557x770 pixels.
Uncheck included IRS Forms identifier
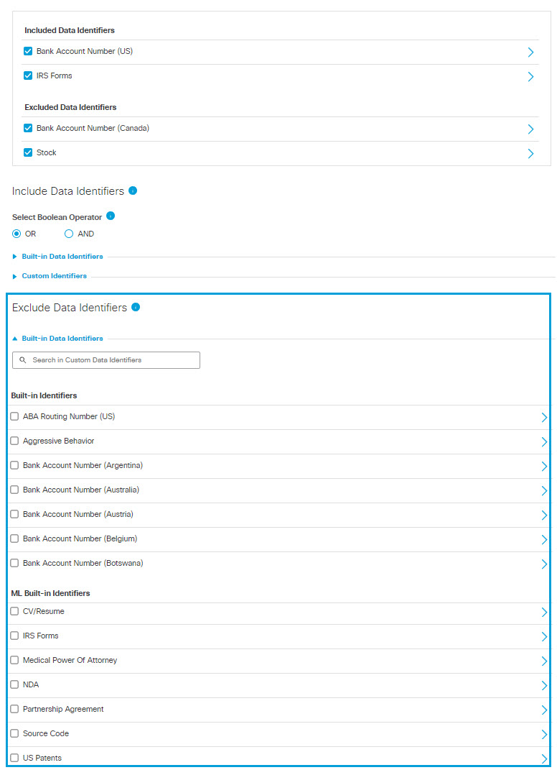28,75
